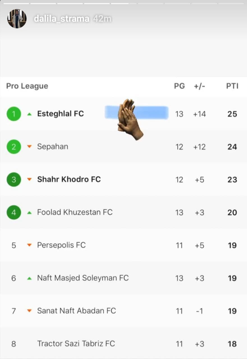Screen dimensions: 247x359
Task: Click the dark green rank 3 badge
Action: pyautogui.click(x=14, y=179)
